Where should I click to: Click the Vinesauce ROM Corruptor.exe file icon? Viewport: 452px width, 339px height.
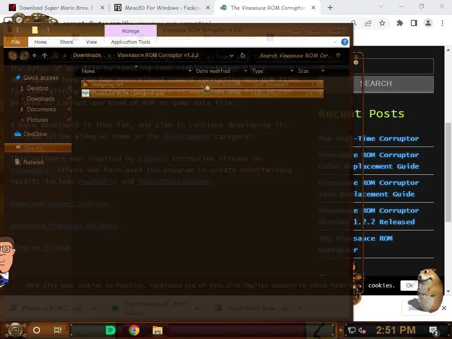85,94
